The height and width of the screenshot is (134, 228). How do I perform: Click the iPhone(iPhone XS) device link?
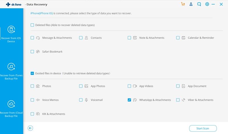click(42, 13)
